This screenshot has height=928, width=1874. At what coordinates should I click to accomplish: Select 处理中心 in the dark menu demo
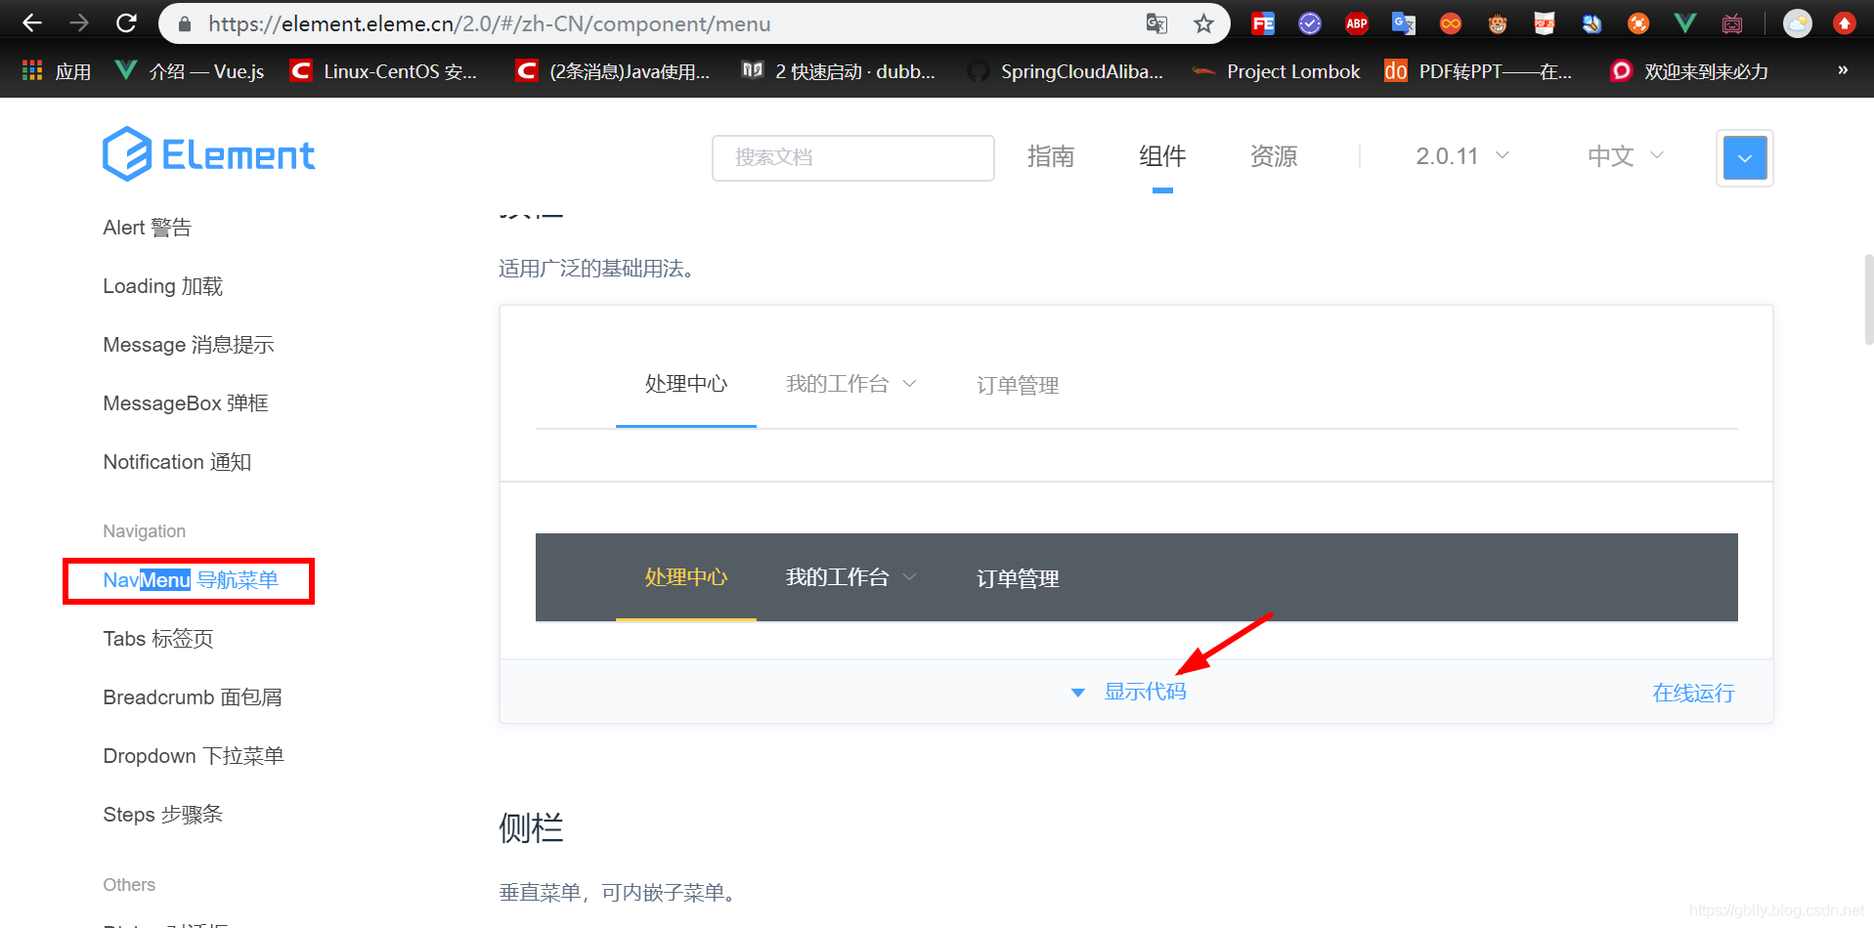685,576
